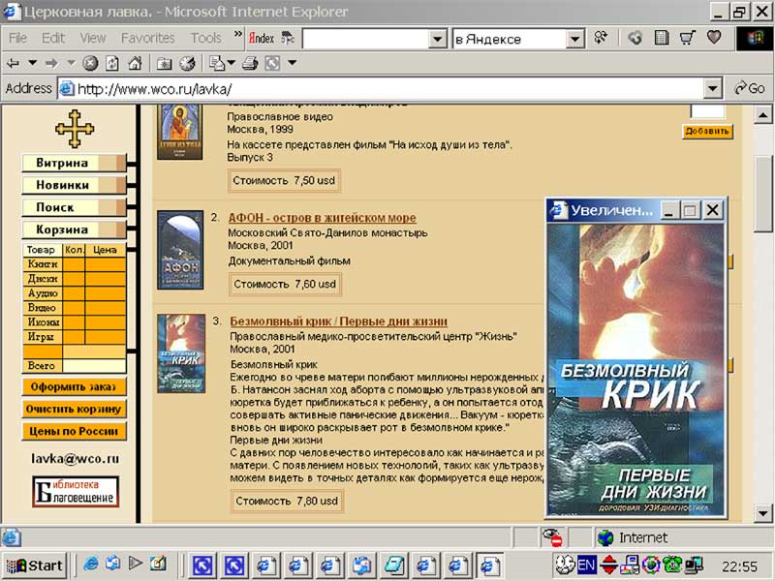This screenshot has width=775, height=581.
Task: Open the Edit menu
Action: [53, 38]
